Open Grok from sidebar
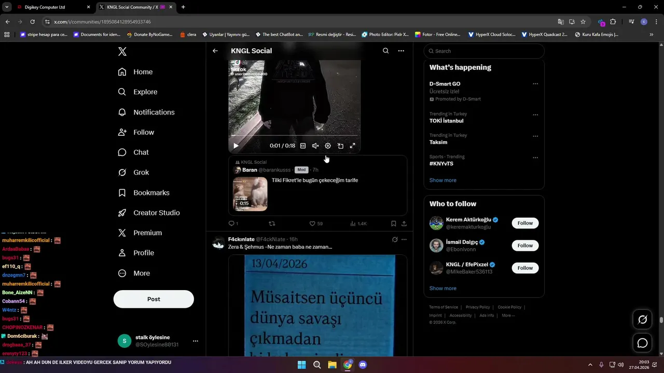This screenshot has width=664, height=373. click(133, 173)
